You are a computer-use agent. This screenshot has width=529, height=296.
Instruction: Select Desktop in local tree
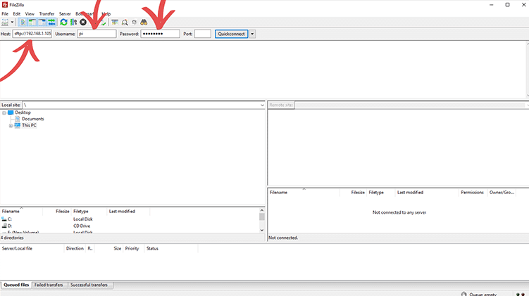tap(23, 112)
